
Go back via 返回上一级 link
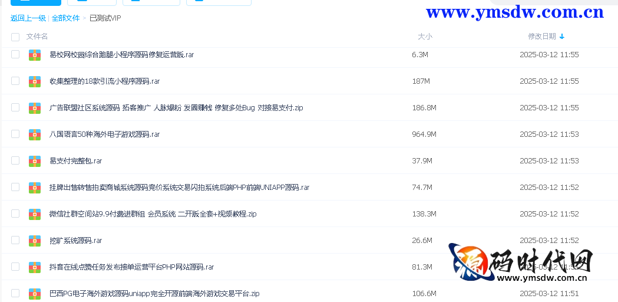click(x=28, y=18)
